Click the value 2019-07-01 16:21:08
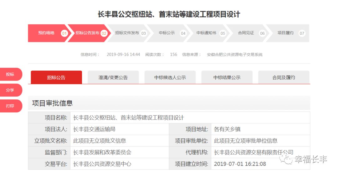This screenshot has width=338, height=174. tap(240, 164)
